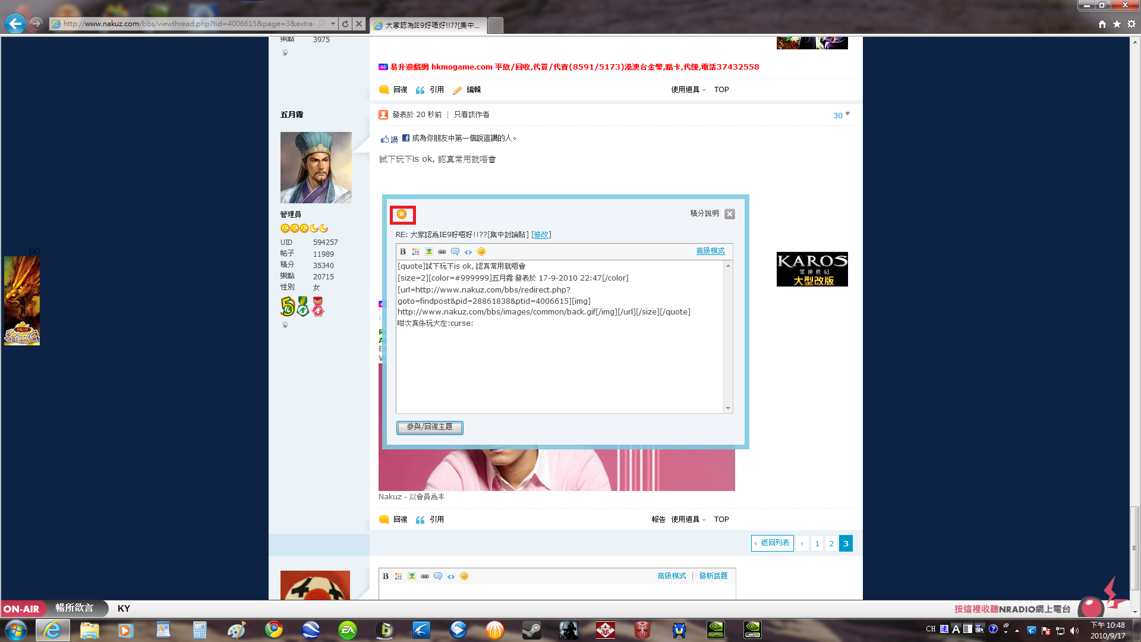This screenshot has height=642, width=1141.
Task: Open IE Home icon
Action: pos(1102,24)
